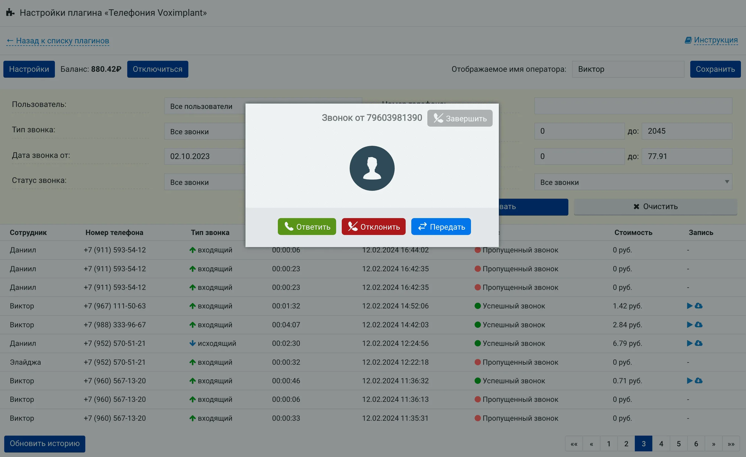The width and height of the screenshot is (746, 457).
Task: Click cost 0.71 руб.
Action: [x=627, y=380]
